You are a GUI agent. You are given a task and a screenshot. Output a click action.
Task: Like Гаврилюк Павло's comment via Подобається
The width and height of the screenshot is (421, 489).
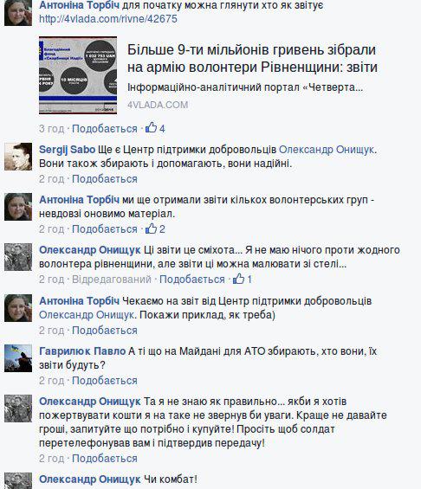coord(105,381)
